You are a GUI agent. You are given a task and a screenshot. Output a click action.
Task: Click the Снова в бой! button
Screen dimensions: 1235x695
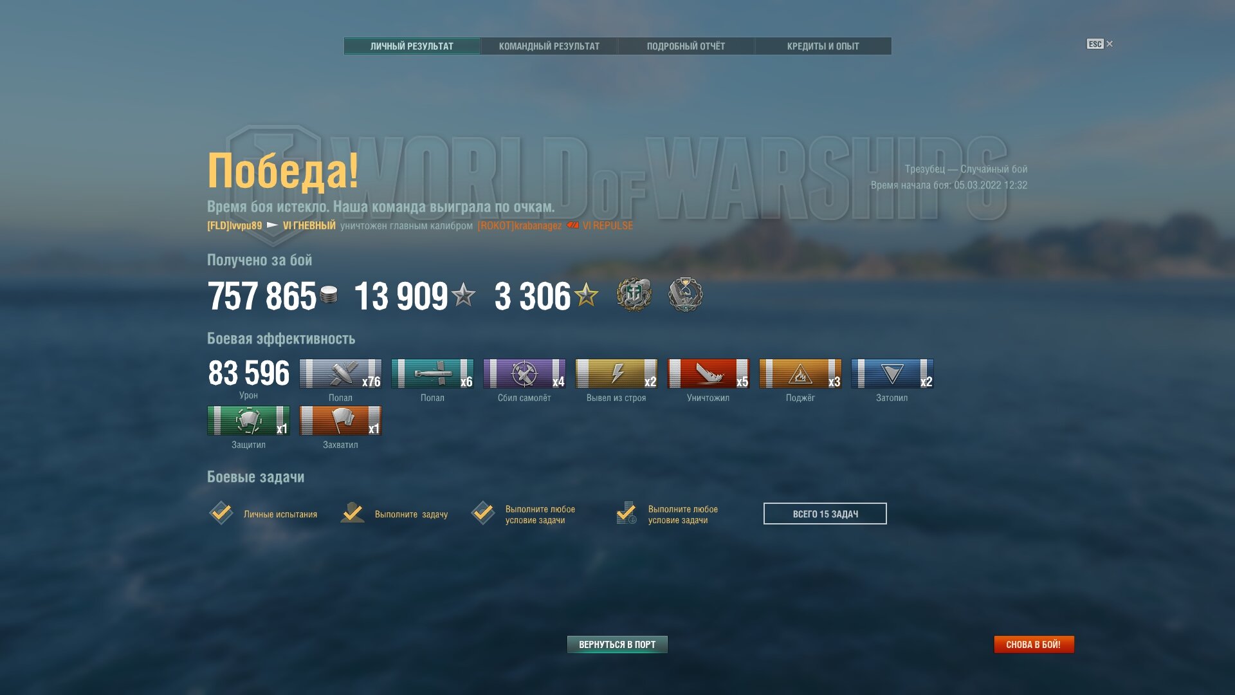point(1034,644)
